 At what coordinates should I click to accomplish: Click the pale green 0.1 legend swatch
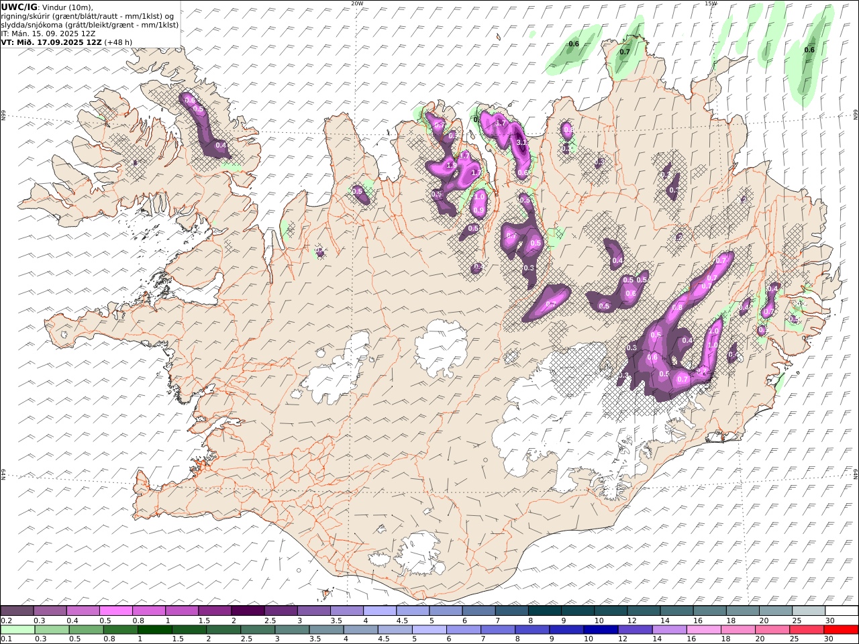[x=18, y=630]
